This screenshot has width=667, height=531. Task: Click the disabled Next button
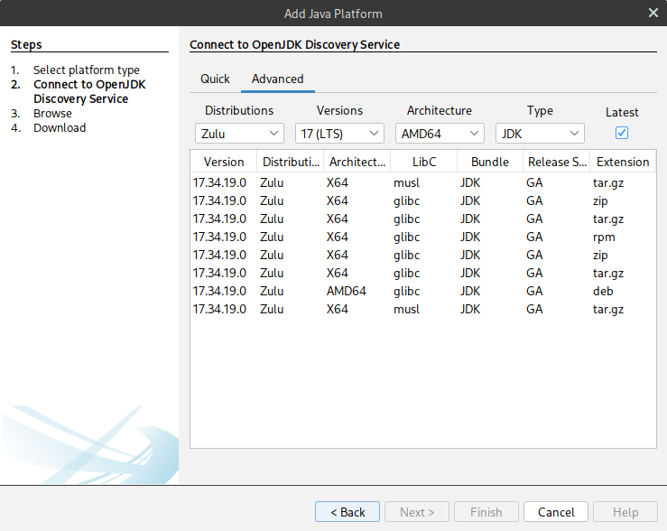(x=417, y=512)
